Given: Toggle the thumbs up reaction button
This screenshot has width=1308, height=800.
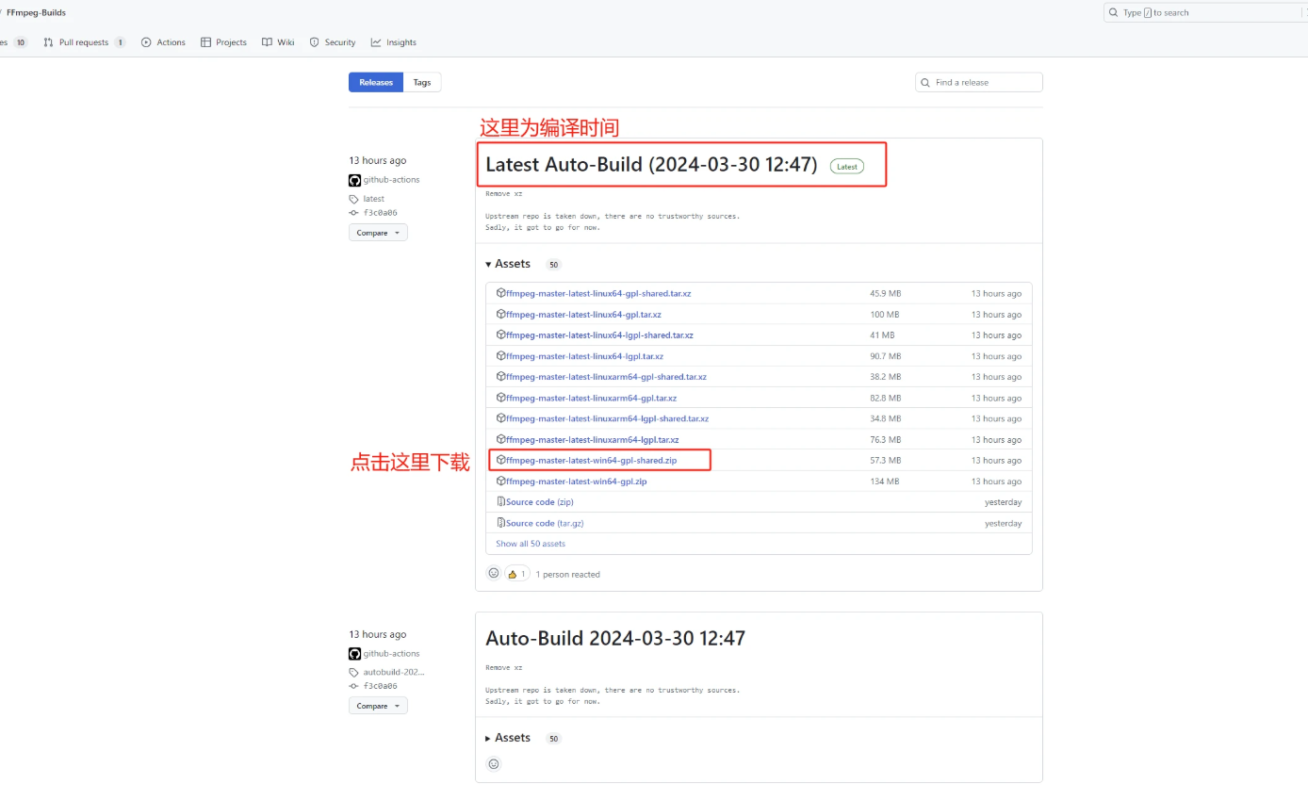Looking at the screenshot, I should click(517, 574).
